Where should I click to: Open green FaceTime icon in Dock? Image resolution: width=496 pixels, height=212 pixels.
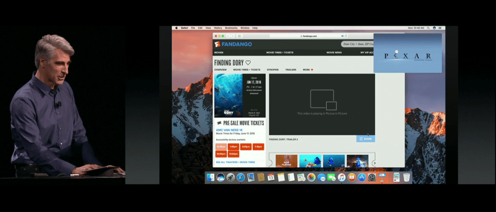tap(331, 178)
